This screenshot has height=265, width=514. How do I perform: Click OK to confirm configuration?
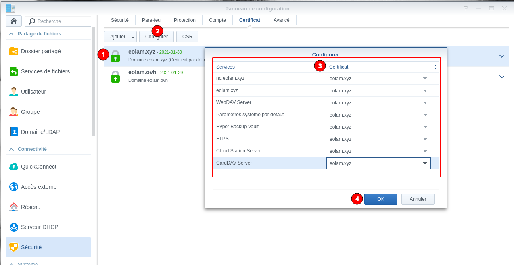point(380,199)
